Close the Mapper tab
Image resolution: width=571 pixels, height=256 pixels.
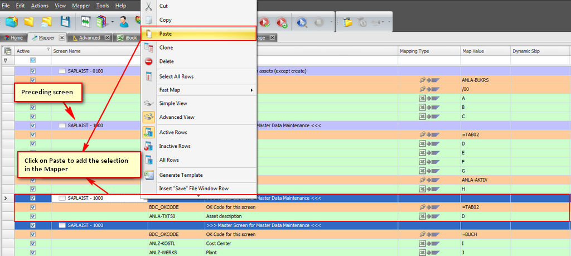click(x=62, y=38)
